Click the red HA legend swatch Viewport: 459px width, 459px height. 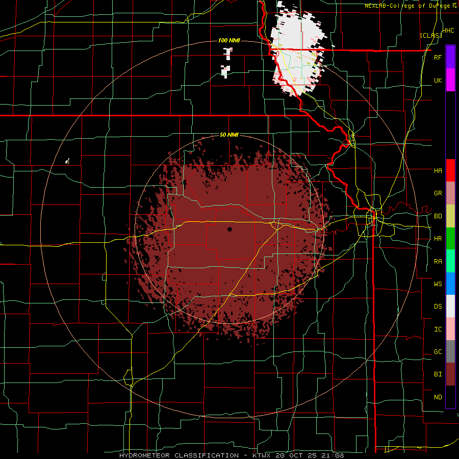[450, 170]
